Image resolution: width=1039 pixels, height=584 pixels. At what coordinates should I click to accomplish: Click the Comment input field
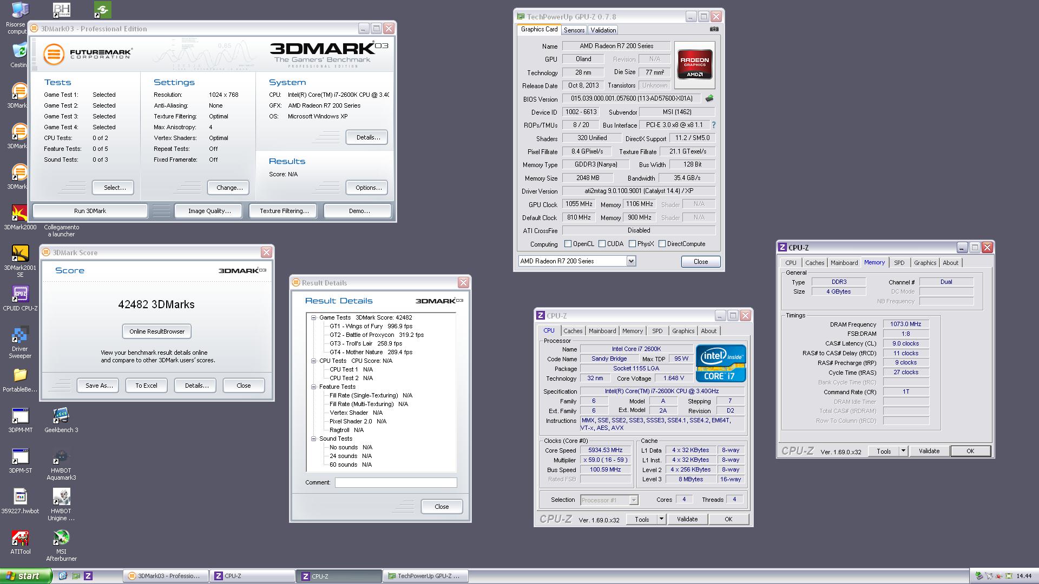(396, 482)
